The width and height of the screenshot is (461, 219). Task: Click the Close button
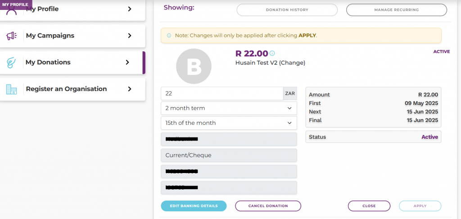[x=369, y=206]
